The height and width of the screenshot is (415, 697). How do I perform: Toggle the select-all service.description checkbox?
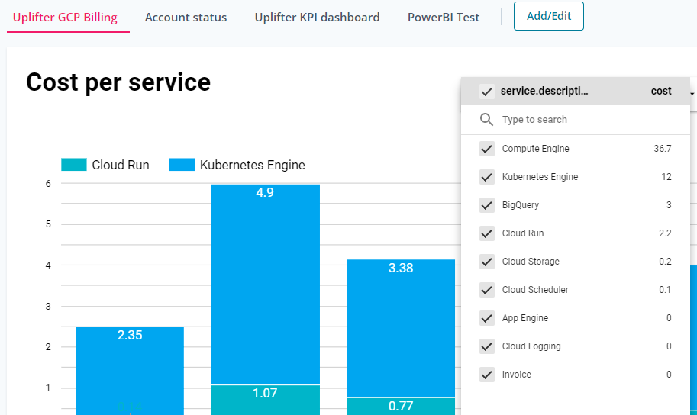(x=487, y=92)
